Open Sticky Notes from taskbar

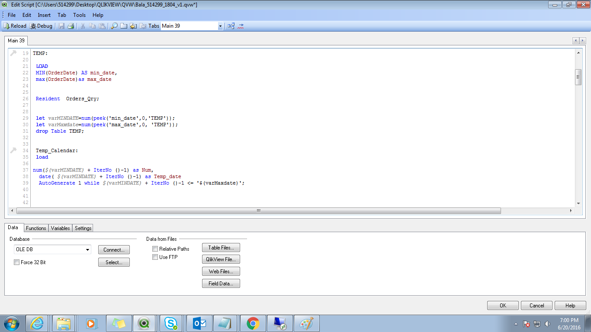(x=118, y=323)
